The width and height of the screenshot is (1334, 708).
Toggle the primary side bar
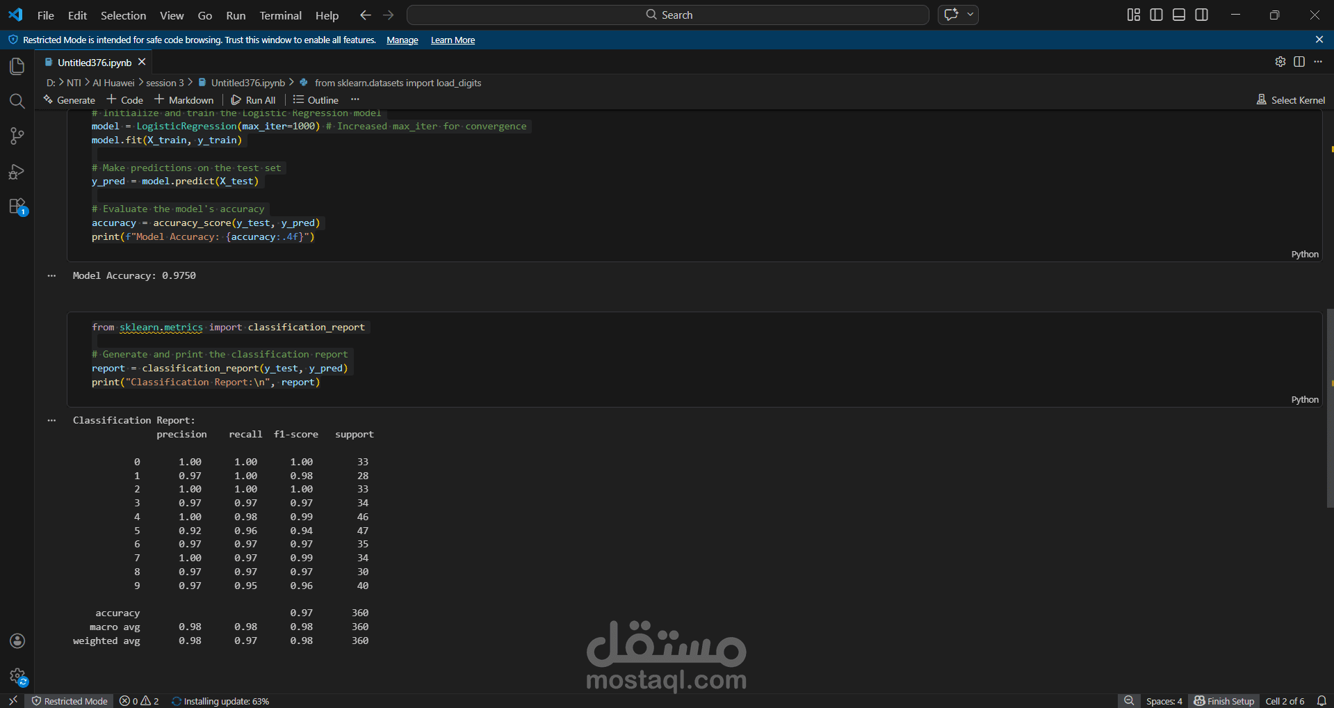pyautogui.click(x=1157, y=15)
